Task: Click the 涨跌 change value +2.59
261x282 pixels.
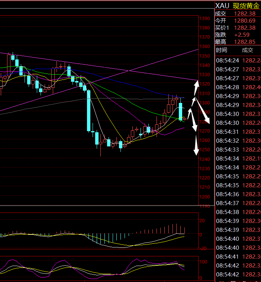Action: pyautogui.click(x=241, y=35)
